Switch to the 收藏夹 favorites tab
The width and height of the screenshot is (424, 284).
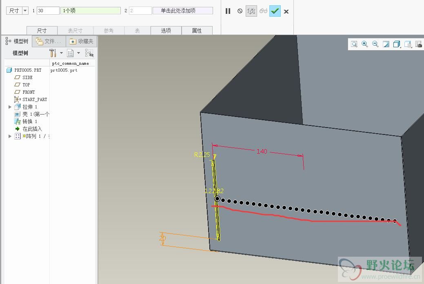click(81, 41)
